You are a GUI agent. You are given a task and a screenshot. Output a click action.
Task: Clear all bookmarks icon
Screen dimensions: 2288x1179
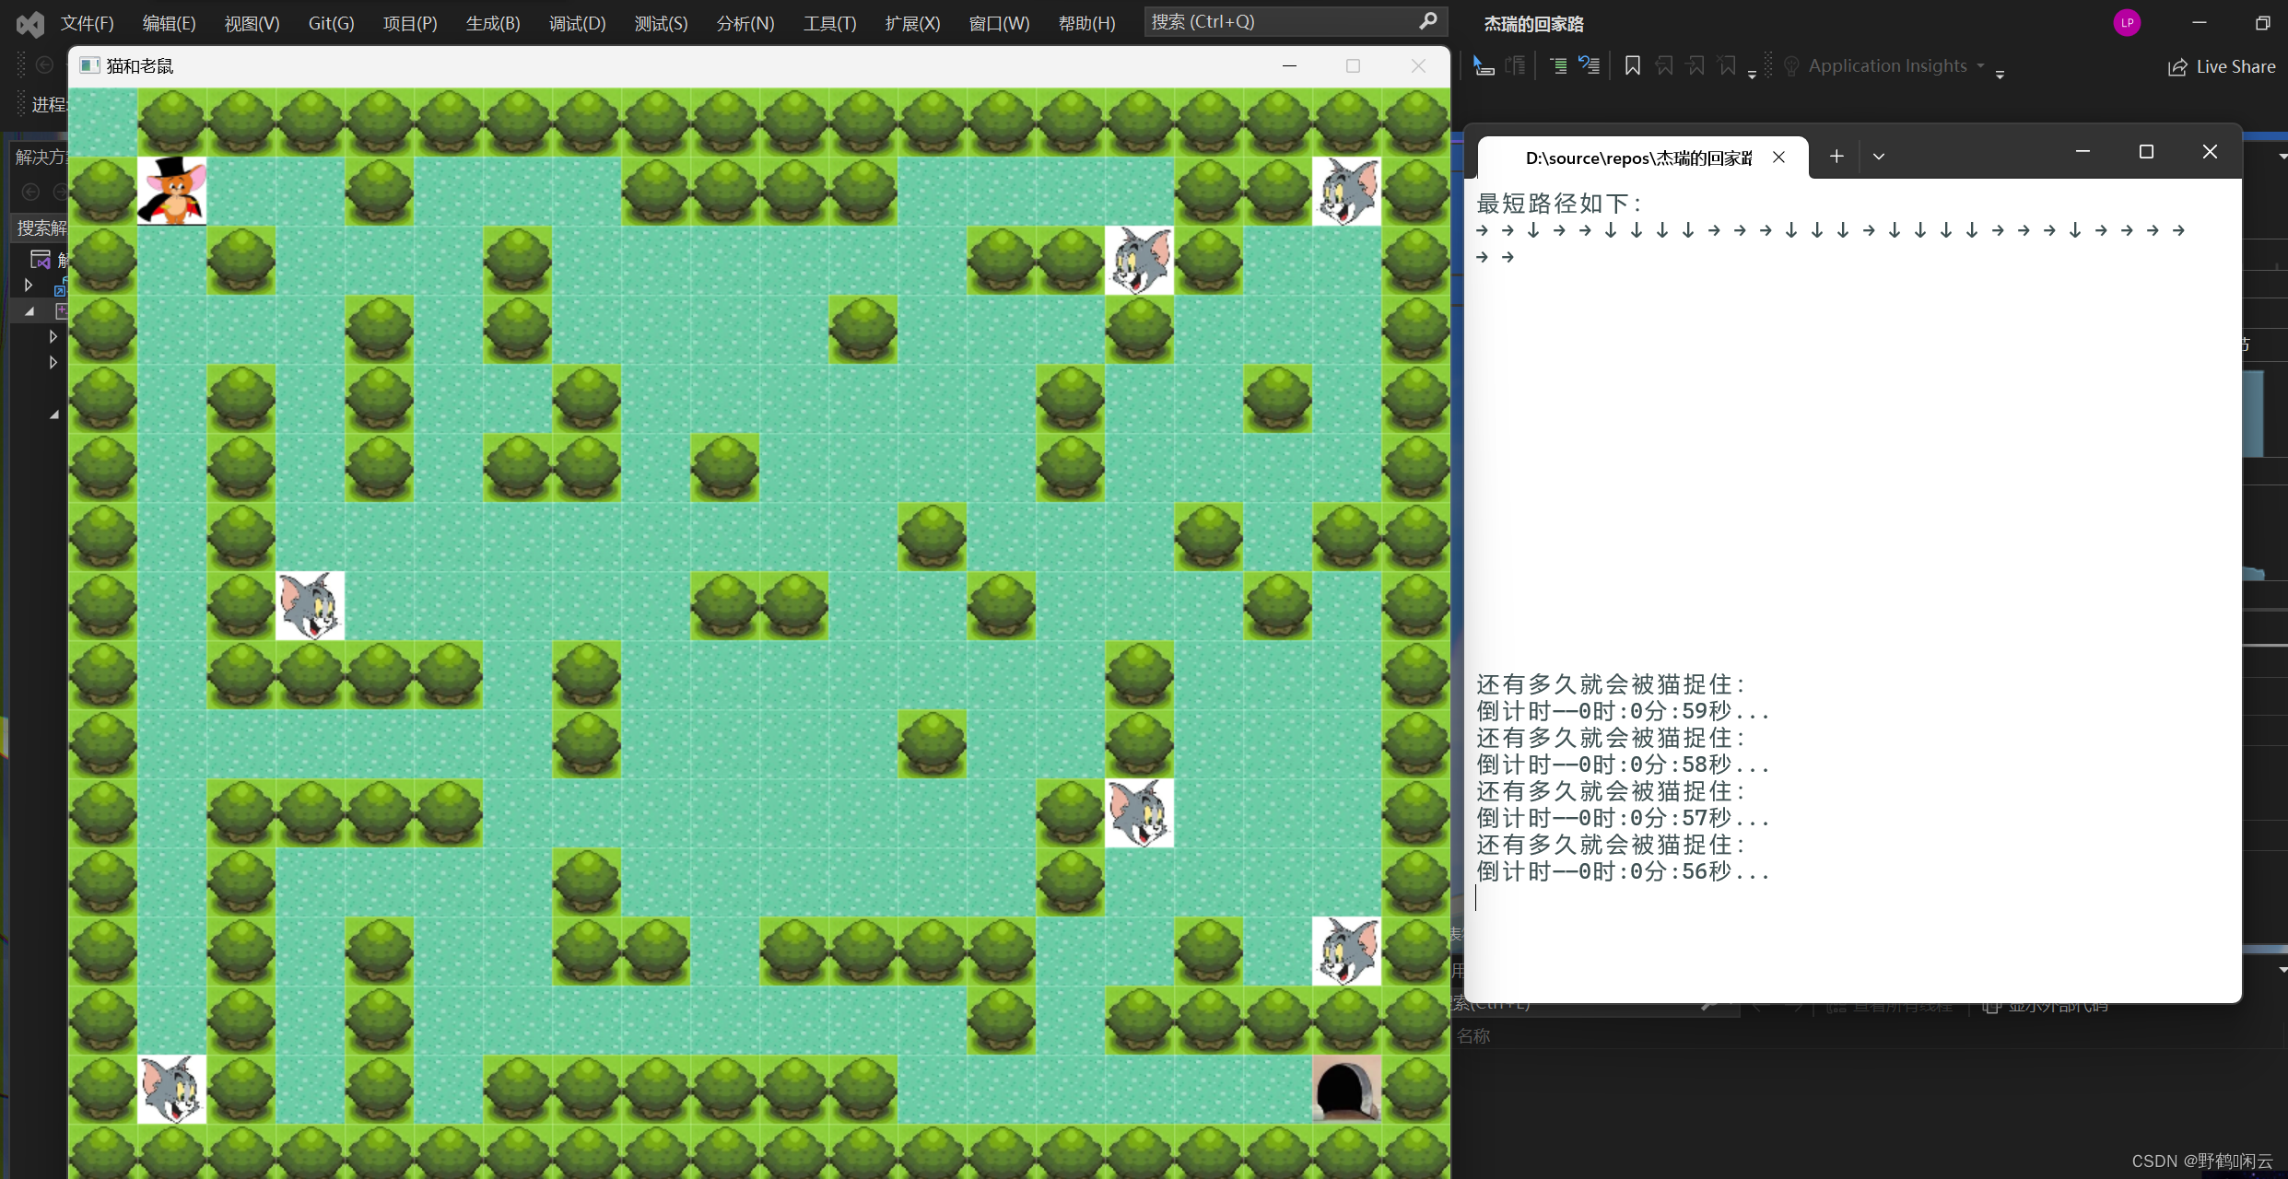tap(1727, 66)
